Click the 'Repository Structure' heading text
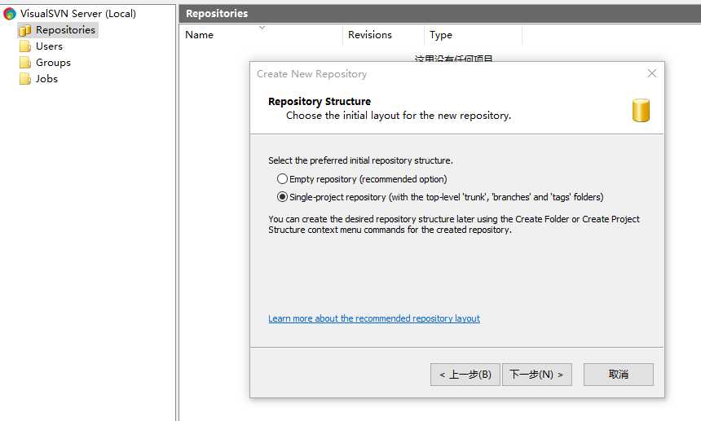This screenshot has width=701, height=421. 320,101
